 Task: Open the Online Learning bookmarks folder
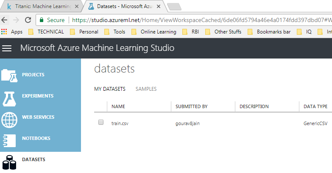154,31
